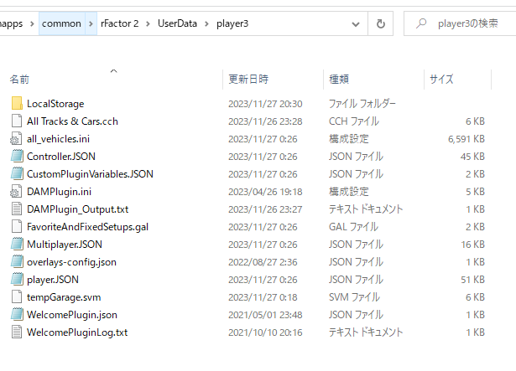
Task: Select the file name Multiplayer.JSON
Action: click(65, 245)
